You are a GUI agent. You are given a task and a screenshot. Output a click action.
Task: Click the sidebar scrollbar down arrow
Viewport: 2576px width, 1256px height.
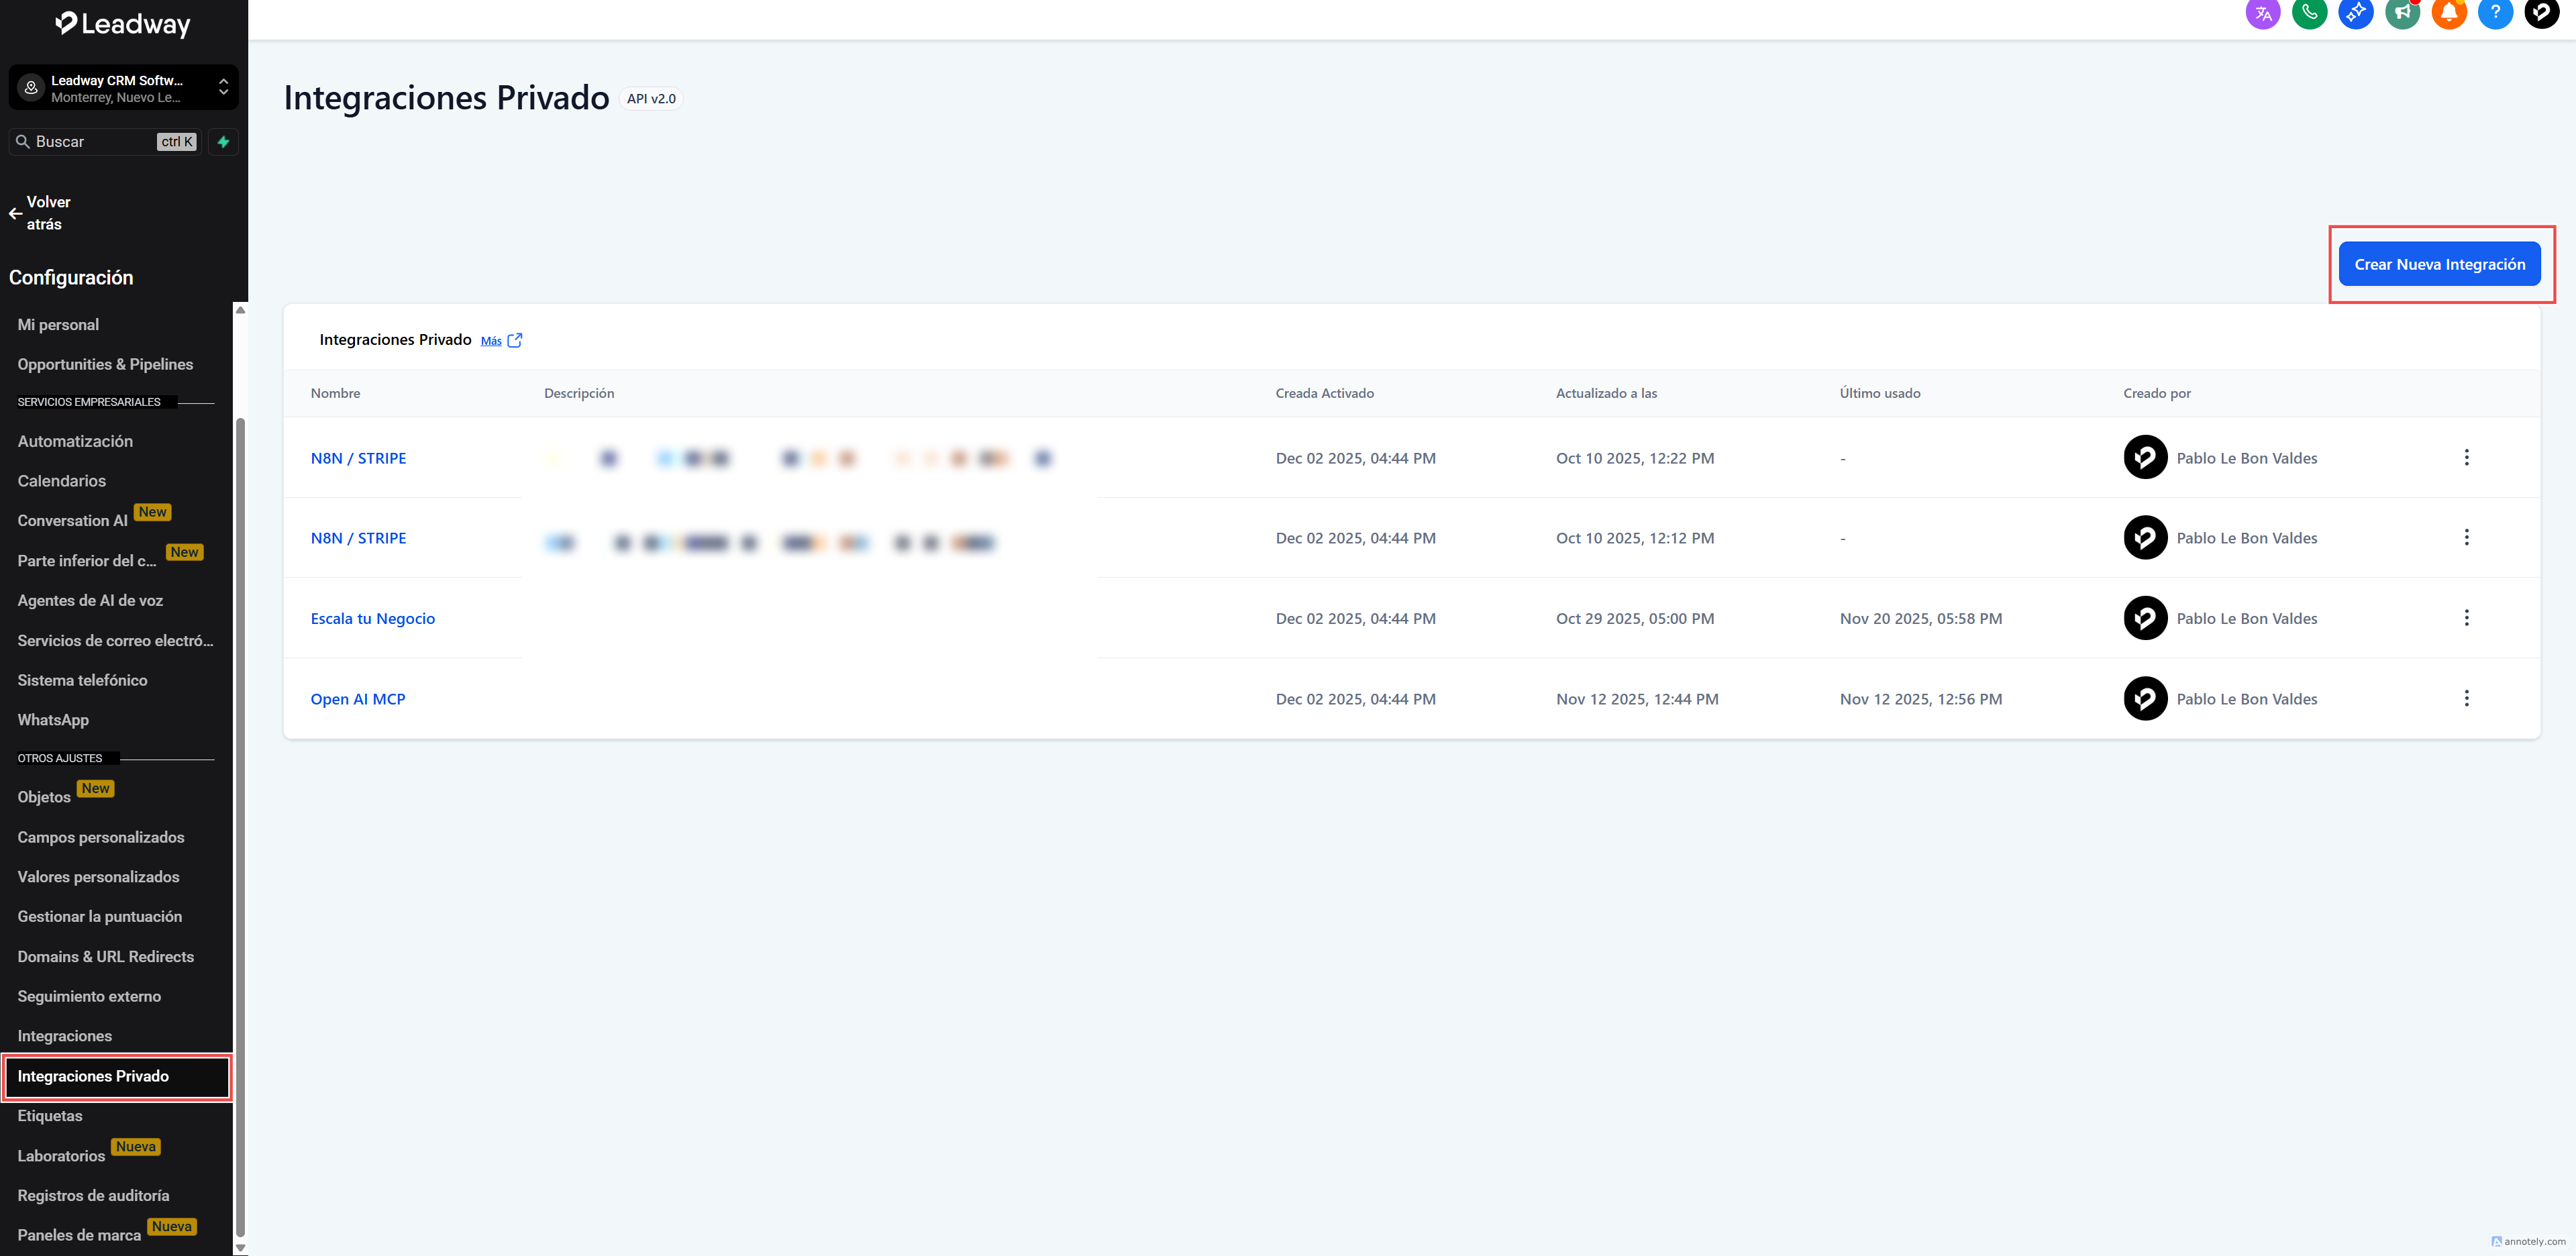240,1247
